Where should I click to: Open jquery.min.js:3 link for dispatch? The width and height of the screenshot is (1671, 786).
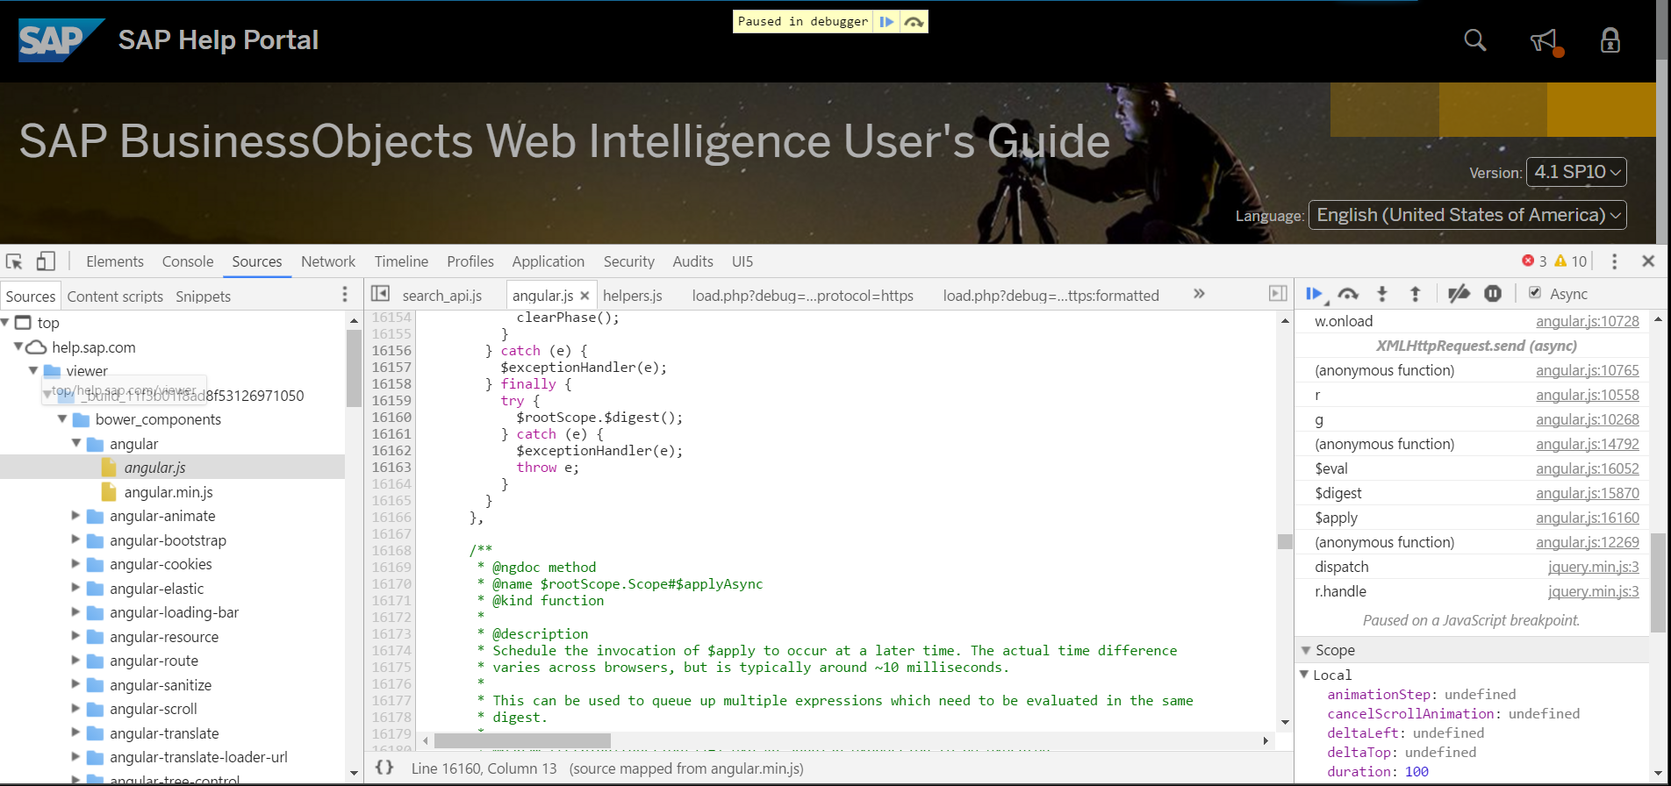[x=1593, y=567]
